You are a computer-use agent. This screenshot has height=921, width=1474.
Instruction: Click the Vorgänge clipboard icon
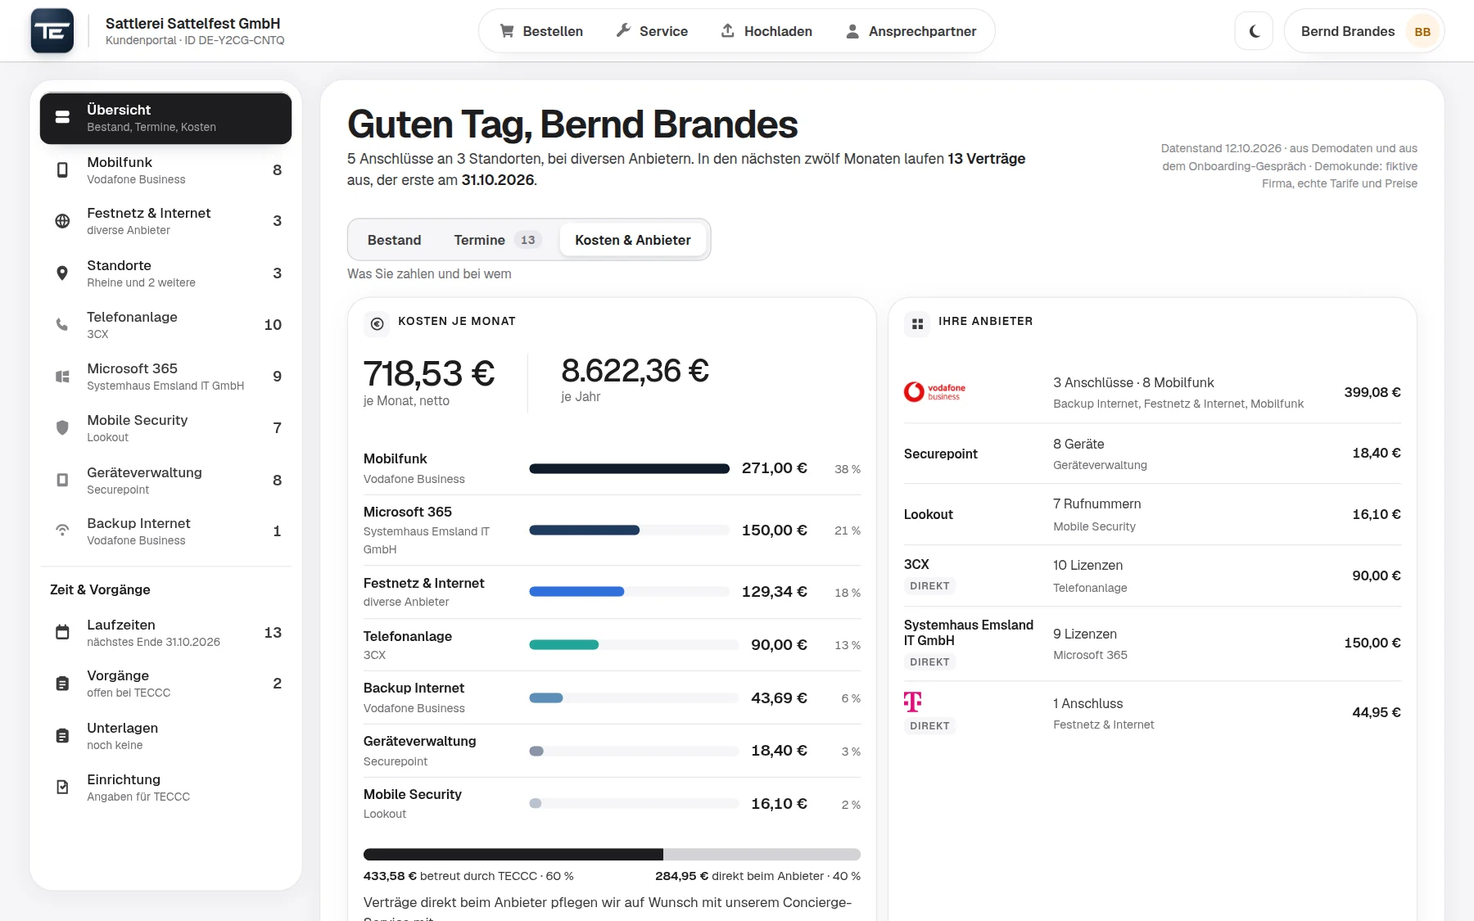[62, 684]
